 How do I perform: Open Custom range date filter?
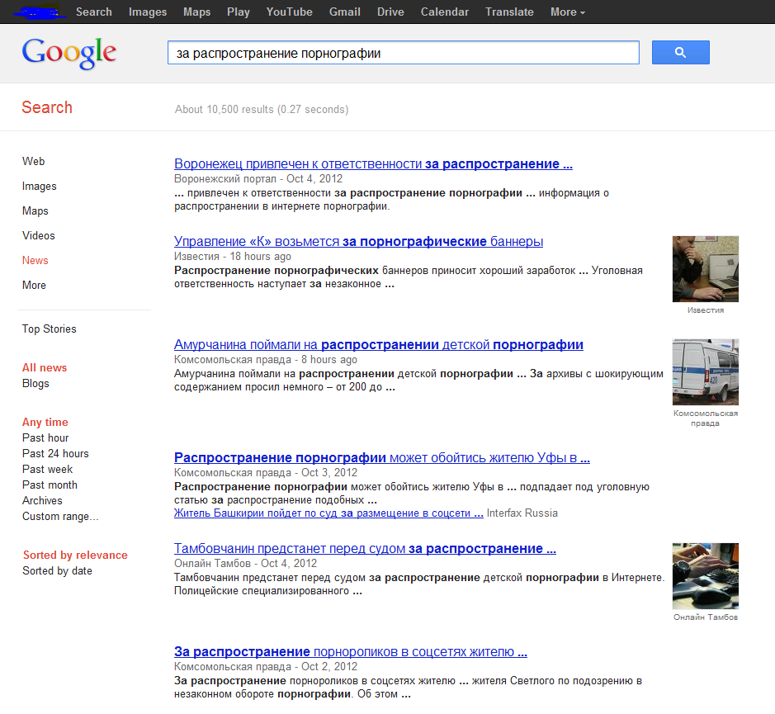coord(60,516)
